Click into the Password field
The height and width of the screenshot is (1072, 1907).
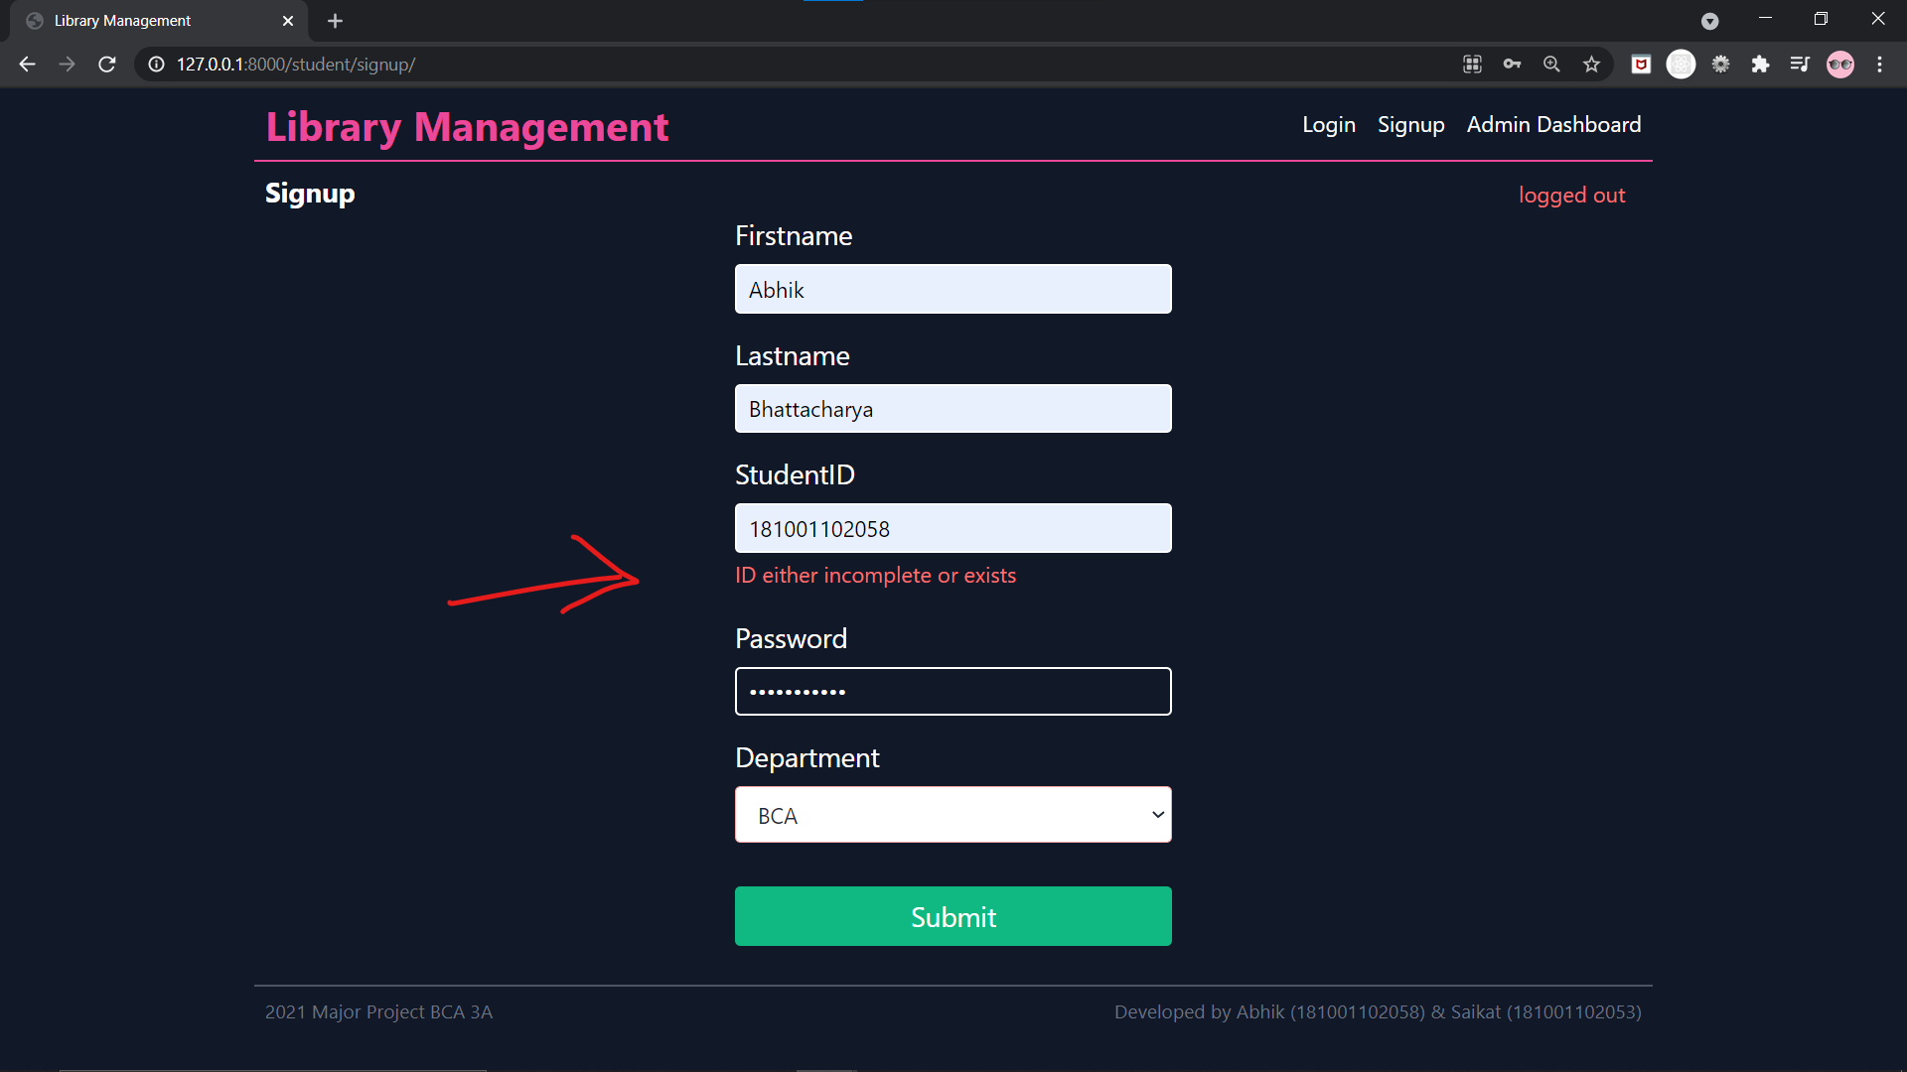[953, 692]
